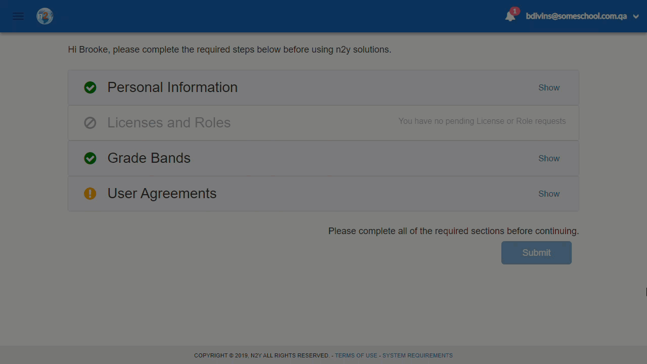The height and width of the screenshot is (364, 647).
Task: Click the n2y globe logo
Action: coord(45,16)
